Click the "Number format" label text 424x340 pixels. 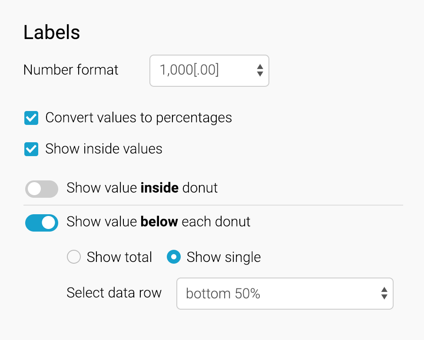click(x=71, y=70)
